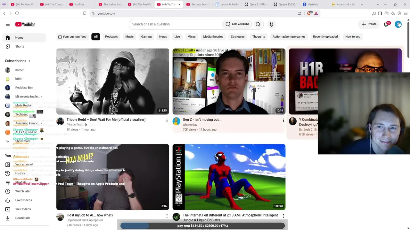The height and width of the screenshot is (230, 410).
Task: Select the Action-adventure games chip
Action: 289,36
